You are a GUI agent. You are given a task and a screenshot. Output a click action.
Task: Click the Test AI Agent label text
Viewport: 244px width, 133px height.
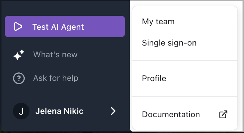[58, 27]
